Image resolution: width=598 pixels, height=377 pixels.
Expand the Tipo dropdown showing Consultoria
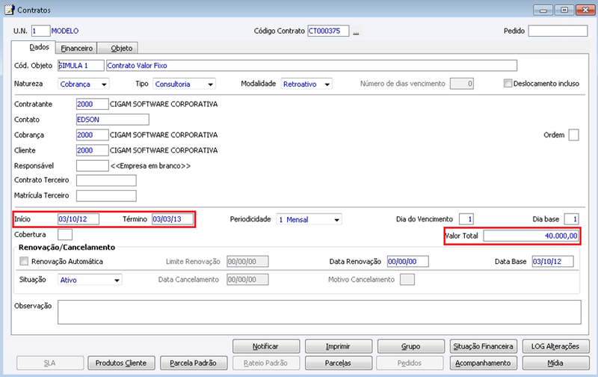click(x=184, y=84)
